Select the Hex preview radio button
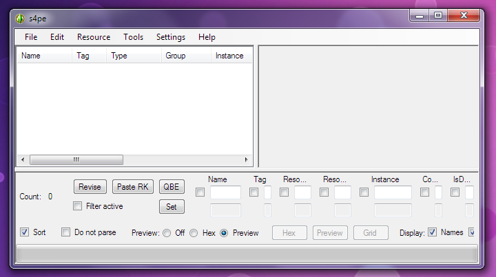 tap(194, 233)
